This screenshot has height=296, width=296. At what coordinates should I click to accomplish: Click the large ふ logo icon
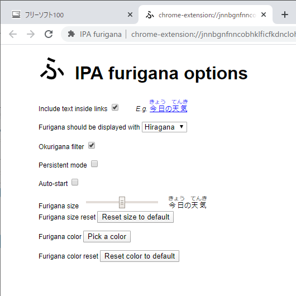[x=52, y=69]
